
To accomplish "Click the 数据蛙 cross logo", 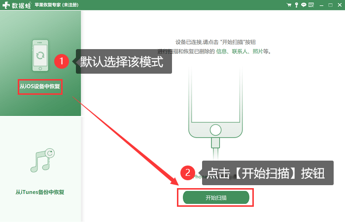I will (x=6, y=5).
